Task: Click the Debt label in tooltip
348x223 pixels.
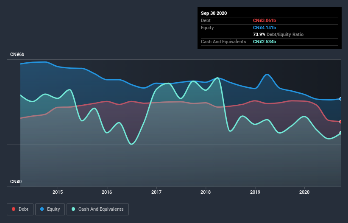Action: click(x=206, y=20)
